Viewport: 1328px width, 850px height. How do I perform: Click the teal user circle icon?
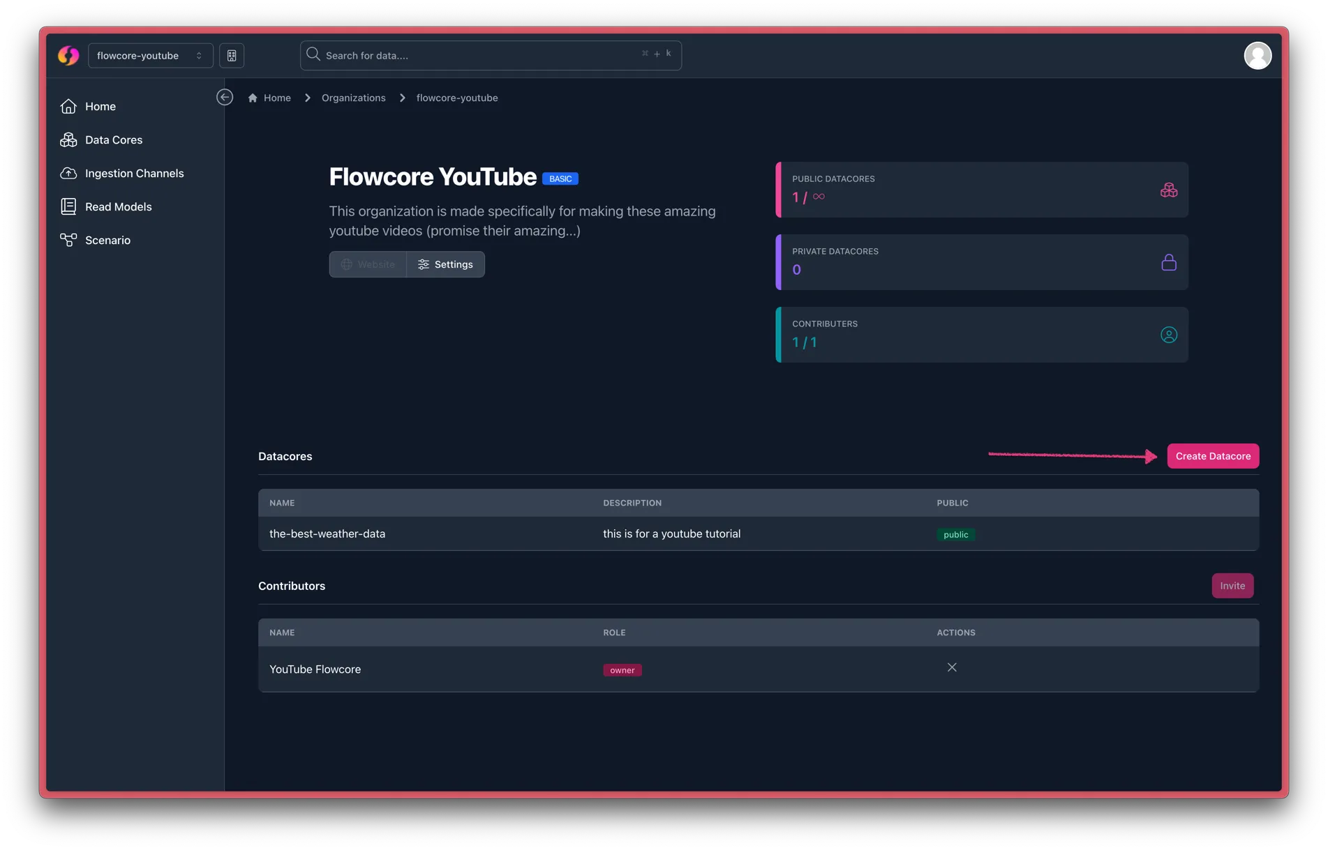pyautogui.click(x=1169, y=335)
